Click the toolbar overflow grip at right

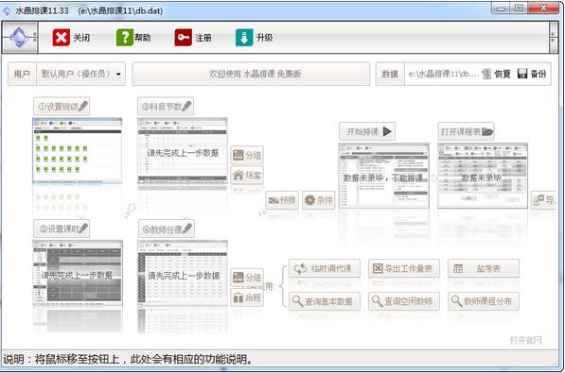pos(553,38)
